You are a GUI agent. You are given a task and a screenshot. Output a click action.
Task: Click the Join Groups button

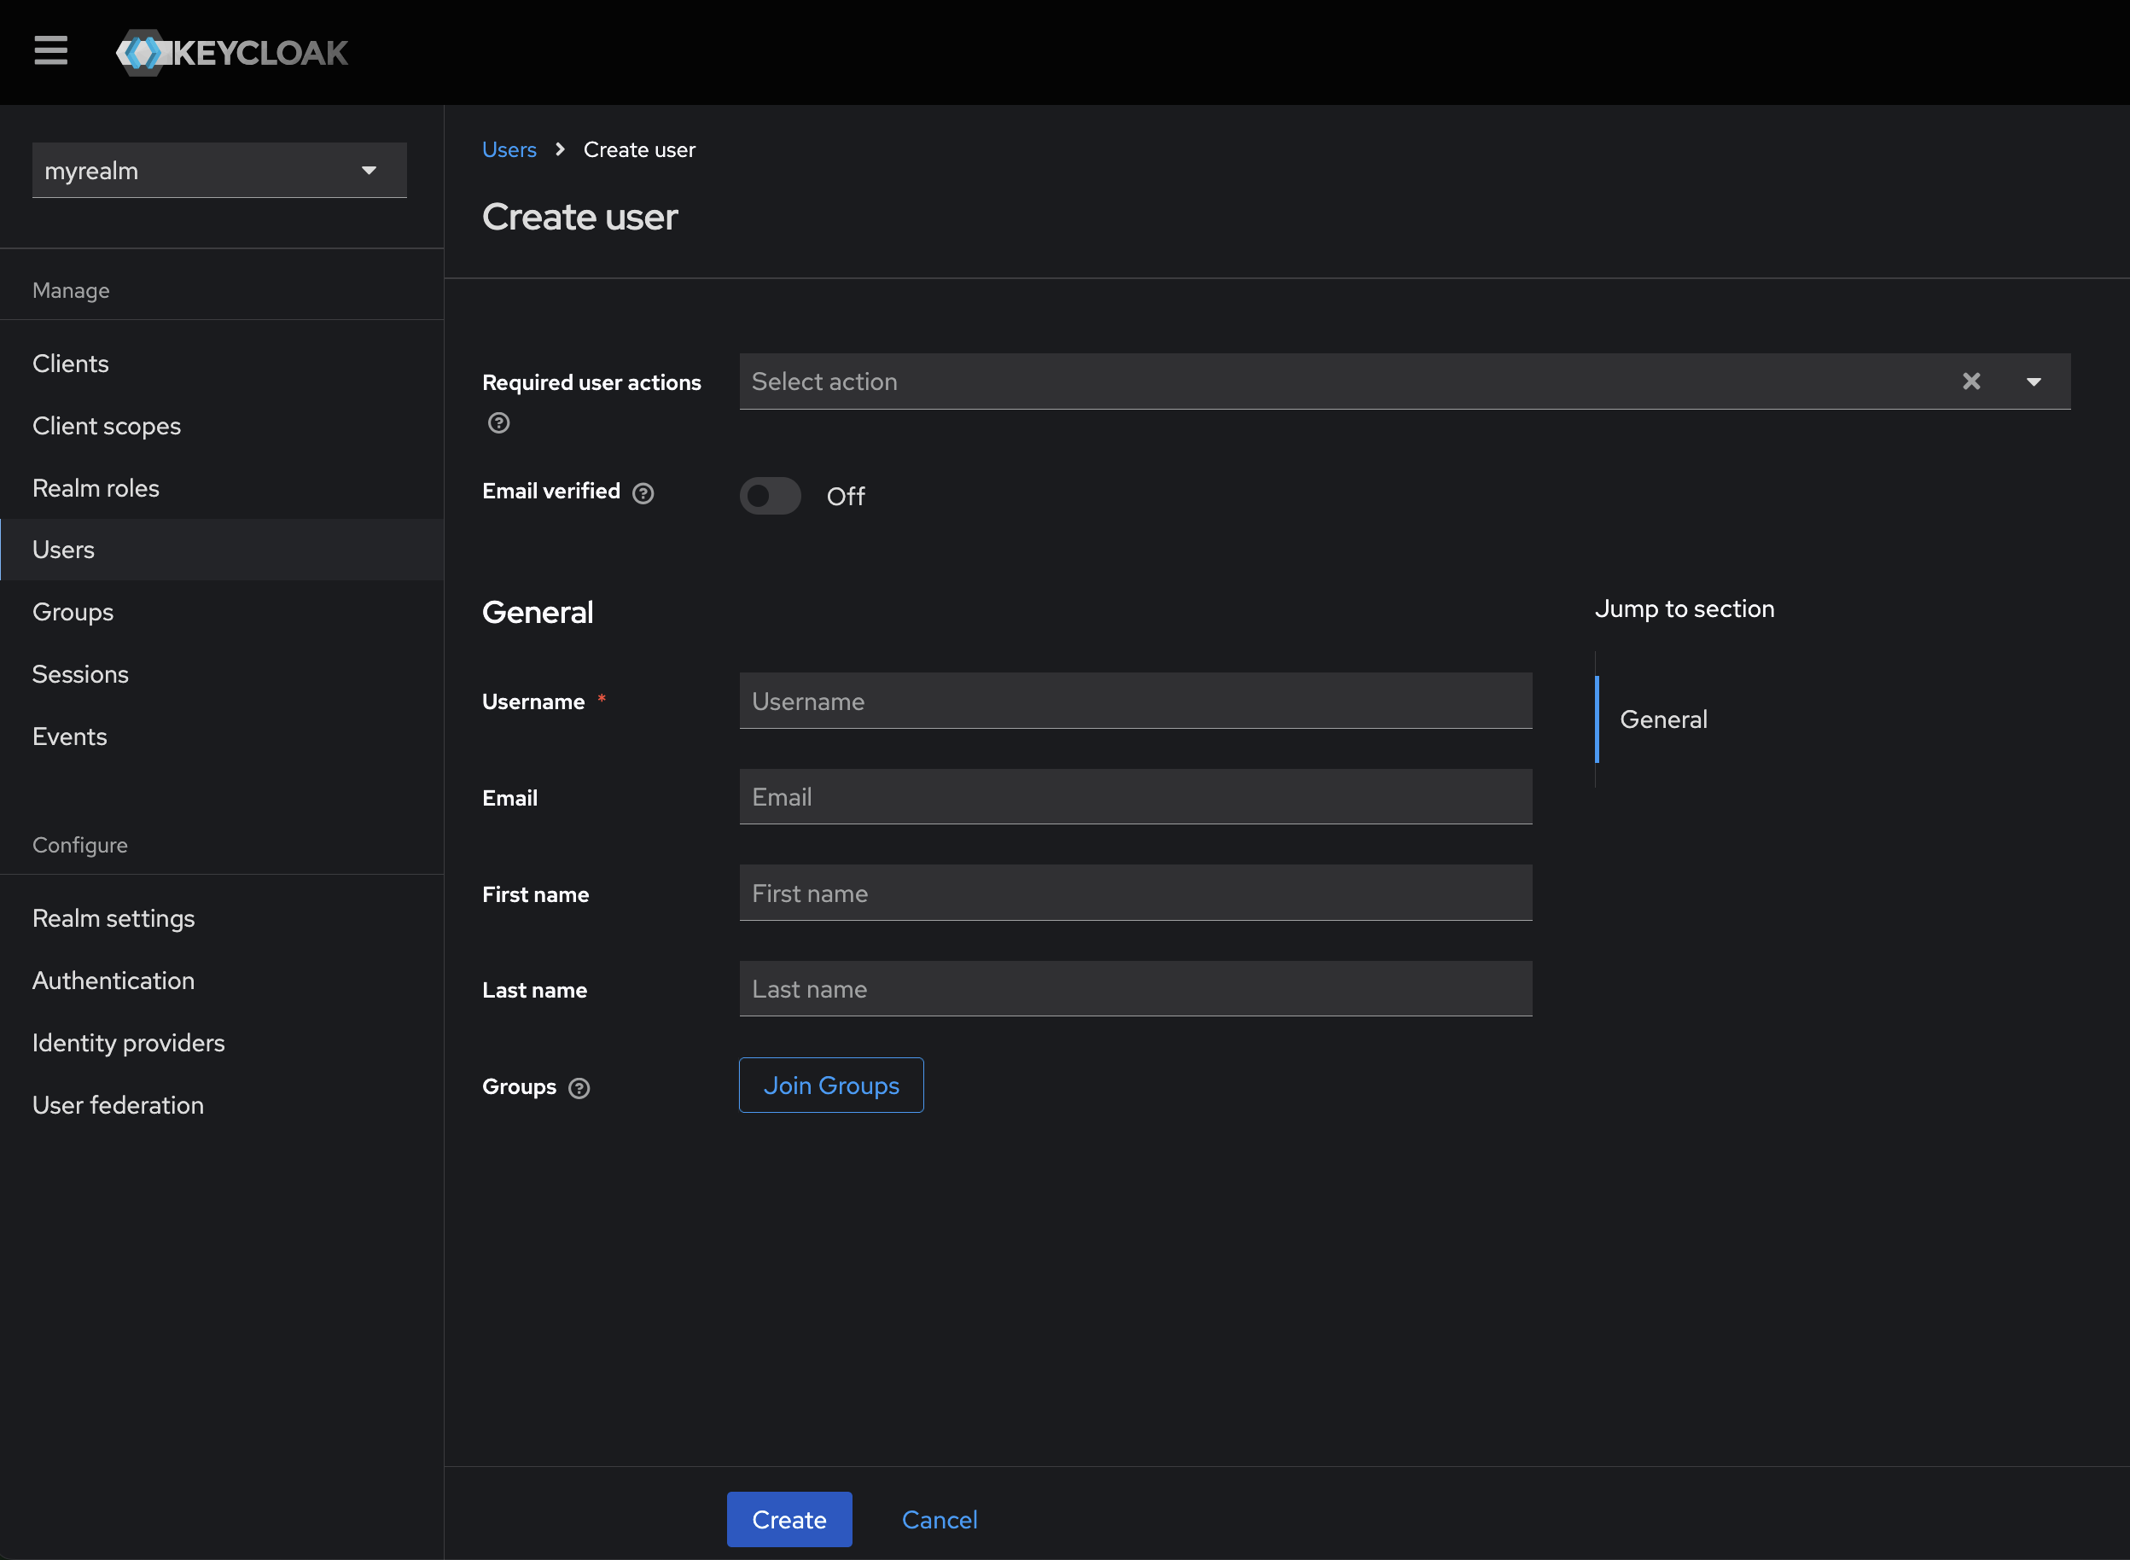pyautogui.click(x=831, y=1085)
